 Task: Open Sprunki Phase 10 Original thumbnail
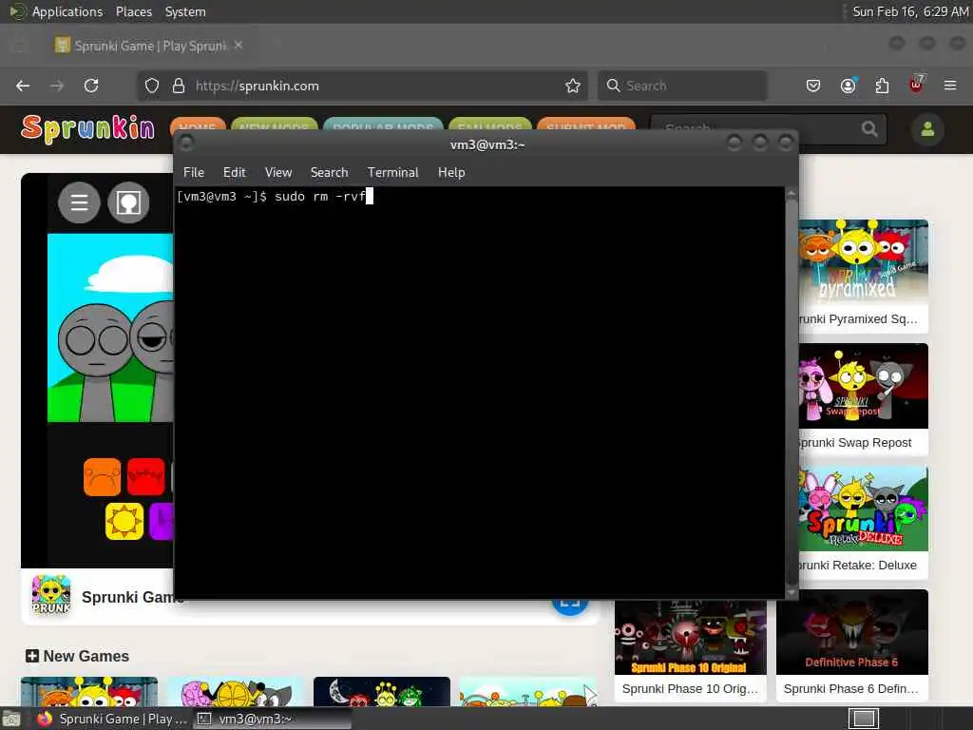click(690, 638)
